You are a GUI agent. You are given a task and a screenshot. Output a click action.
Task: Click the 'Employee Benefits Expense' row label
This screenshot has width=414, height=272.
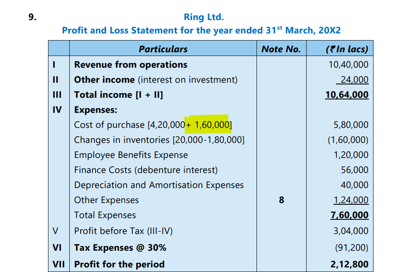click(131, 155)
